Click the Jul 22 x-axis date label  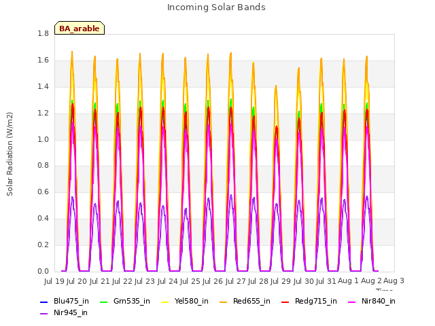(x=122, y=281)
